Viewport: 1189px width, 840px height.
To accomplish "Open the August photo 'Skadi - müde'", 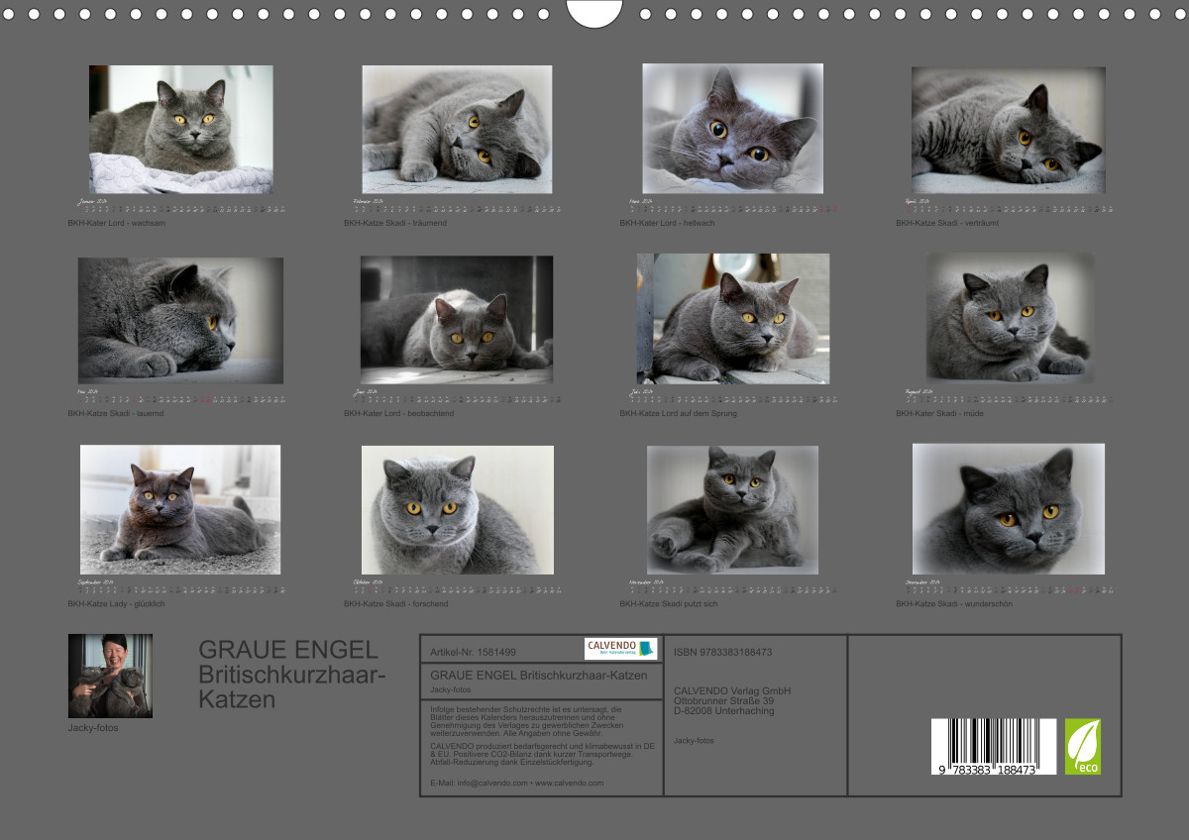I will coord(1010,318).
